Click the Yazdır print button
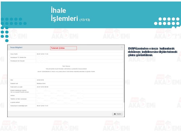181x136 pixels. point(117,114)
